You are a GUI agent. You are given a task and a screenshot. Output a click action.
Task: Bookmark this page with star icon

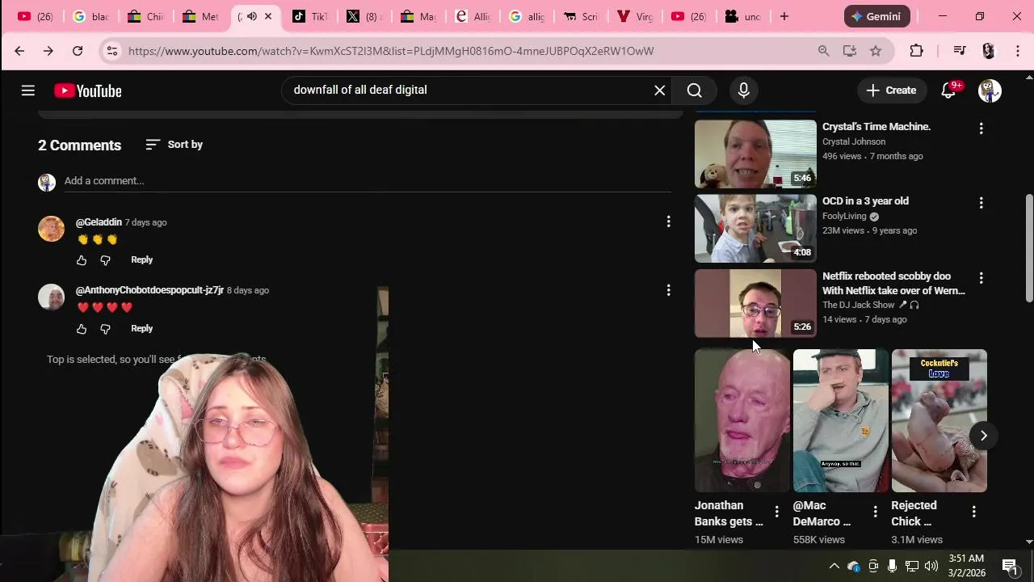pyautogui.click(x=876, y=51)
